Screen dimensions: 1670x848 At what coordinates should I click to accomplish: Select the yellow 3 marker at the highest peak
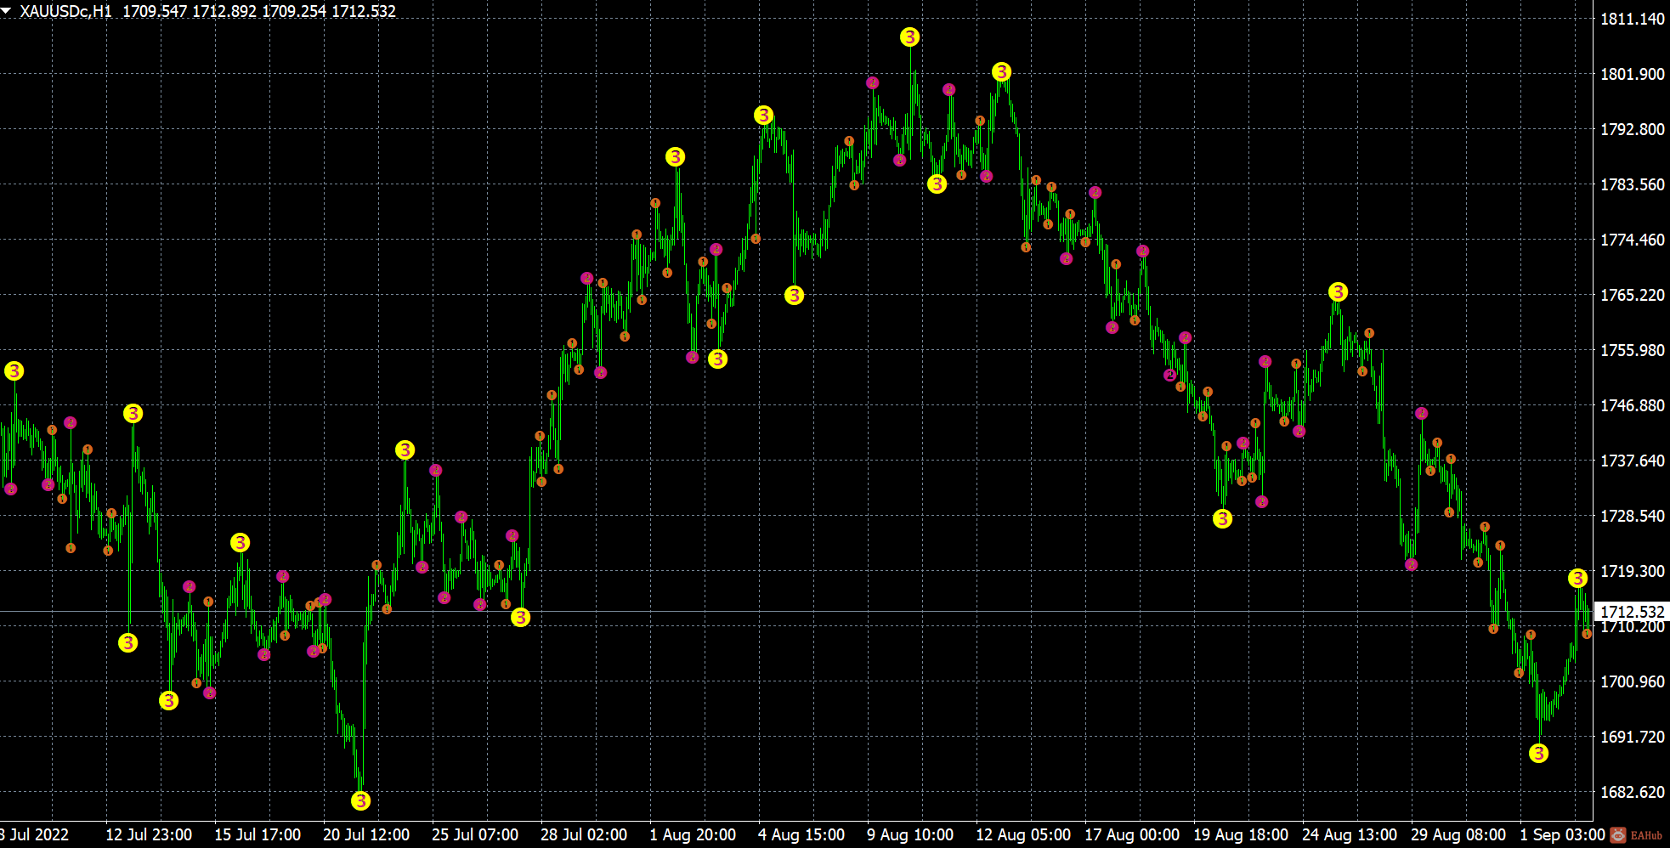tap(909, 37)
